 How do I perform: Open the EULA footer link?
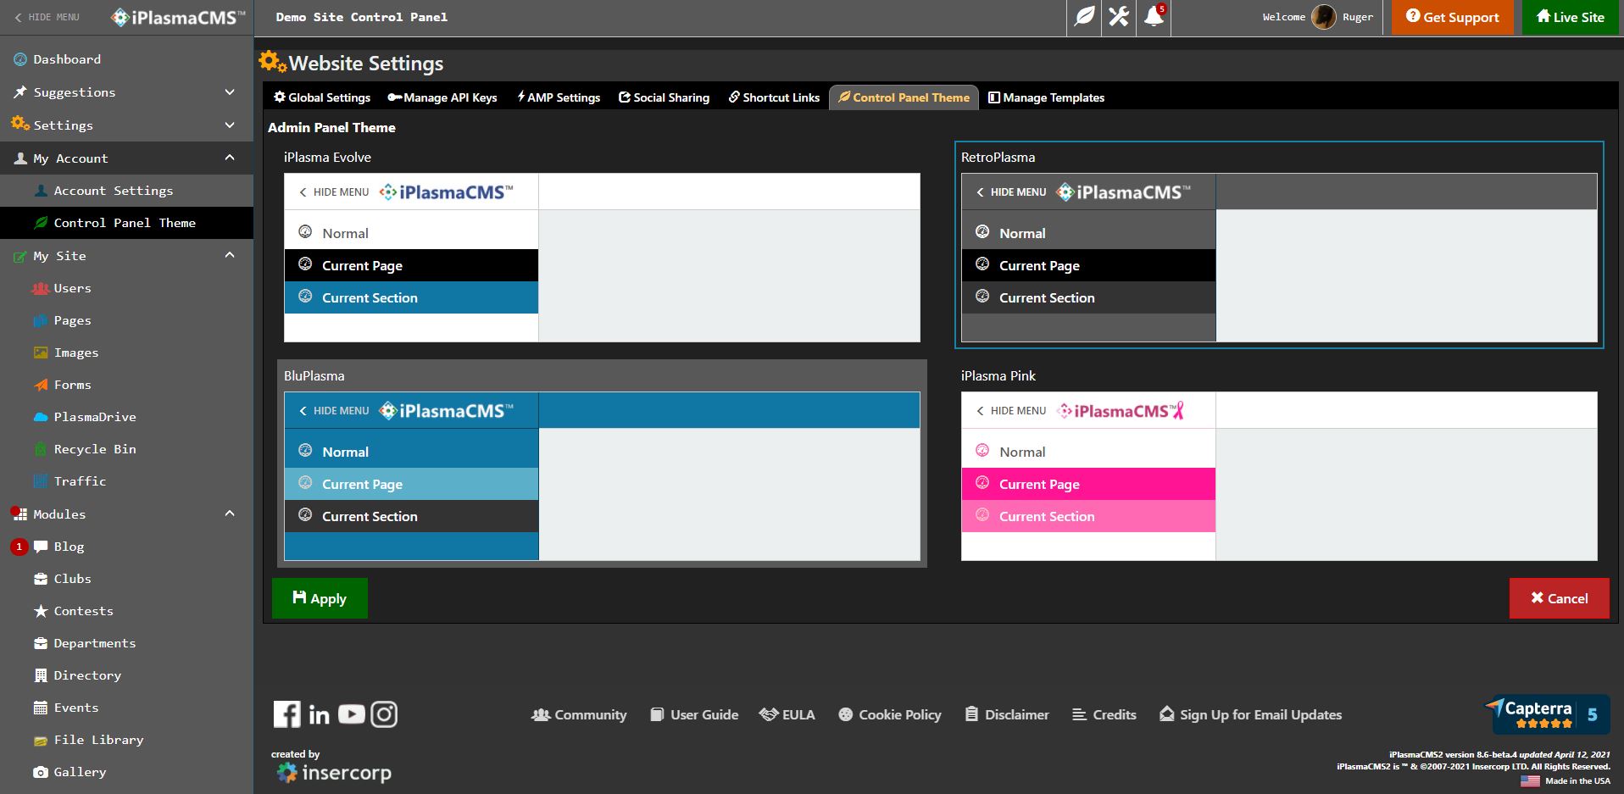[x=787, y=714]
